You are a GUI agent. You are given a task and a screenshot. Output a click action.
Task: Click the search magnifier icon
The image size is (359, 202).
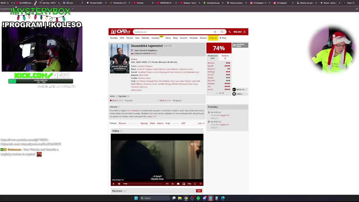(222, 32)
